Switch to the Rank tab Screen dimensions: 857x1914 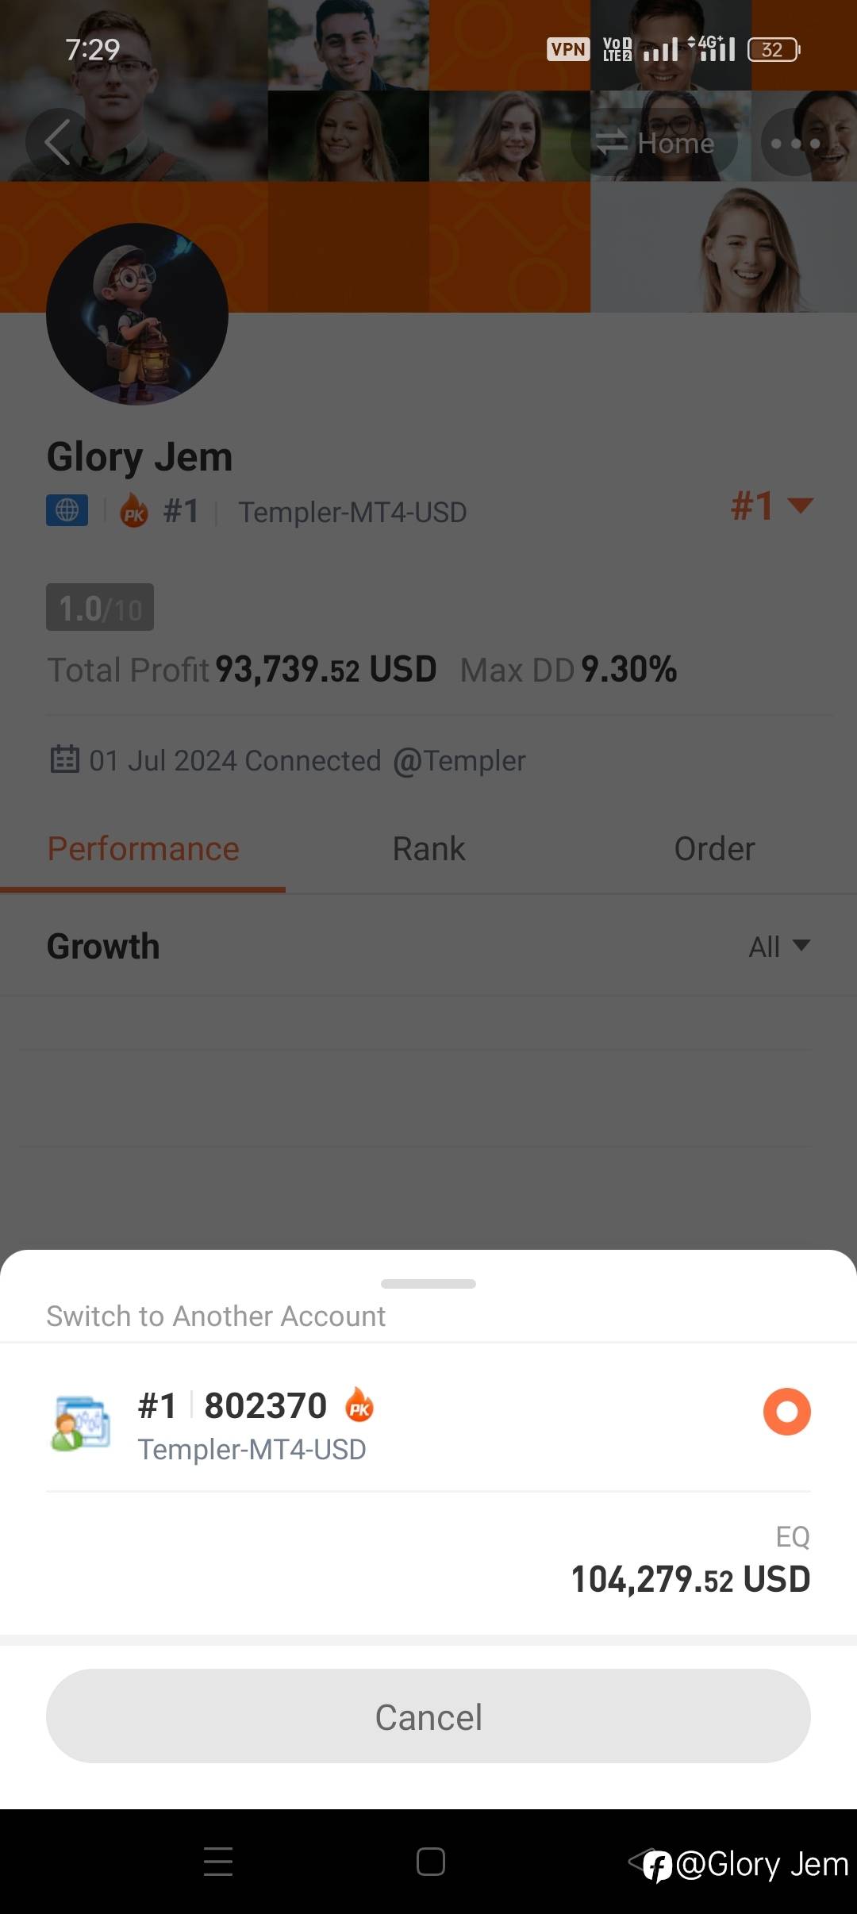(x=428, y=849)
